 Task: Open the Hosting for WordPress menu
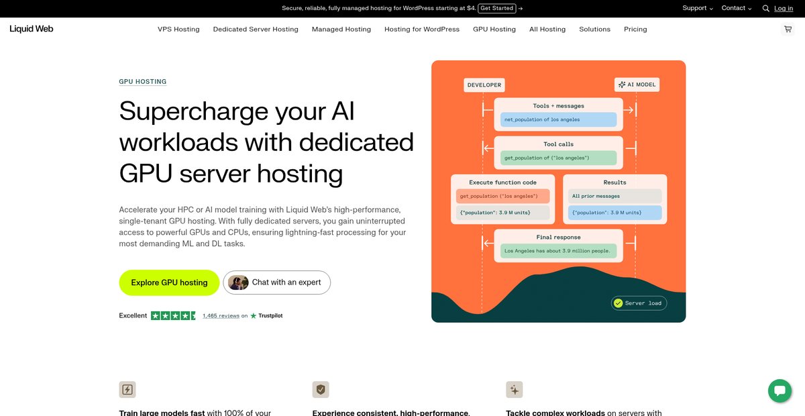422,30
